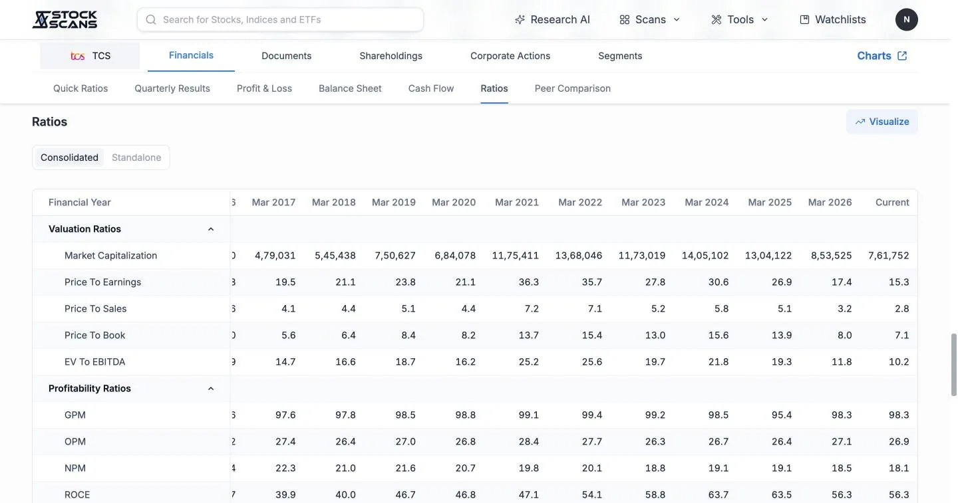Open the Research AI link text

pyautogui.click(x=560, y=20)
